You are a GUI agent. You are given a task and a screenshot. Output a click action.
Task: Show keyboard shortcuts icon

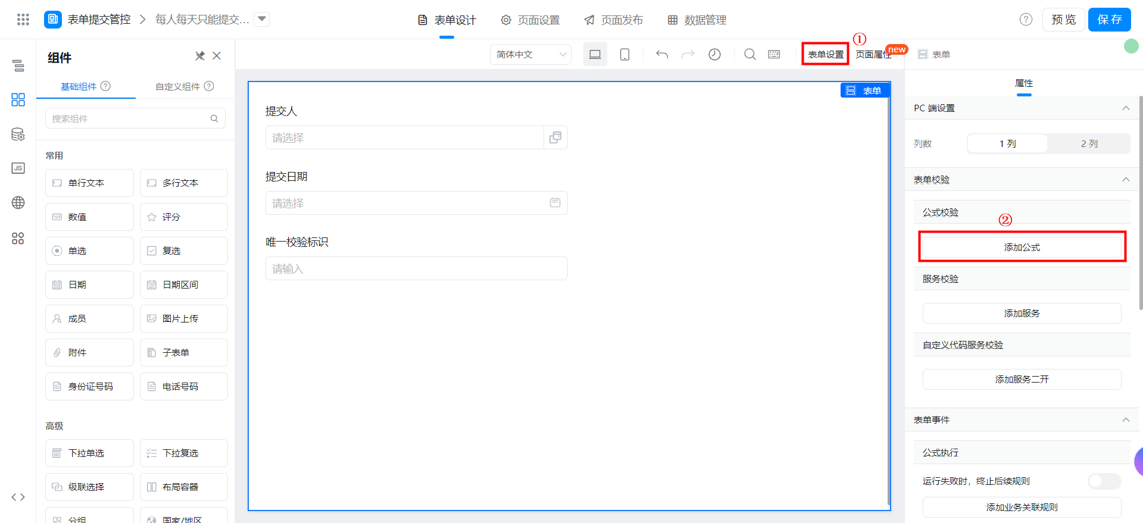774,54
